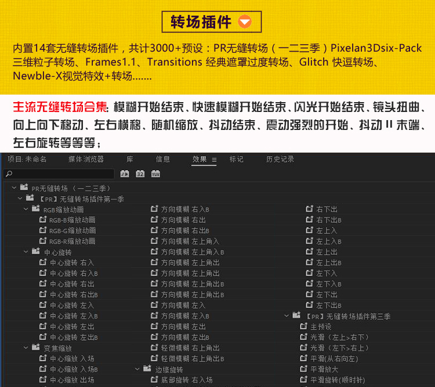This screenshot has height=387, width=435.
Task: Choose the 左上出B preset
Action: point(329,263)
